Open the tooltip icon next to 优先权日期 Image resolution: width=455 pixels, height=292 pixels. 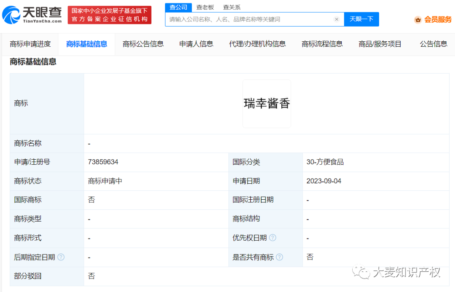click(x=273, y=238)
